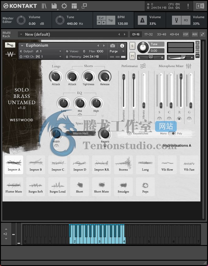The width and height of the screenshot is (208, 266).
Task: Select the Vib Slow articulation
Action: (x=167, y=164)
